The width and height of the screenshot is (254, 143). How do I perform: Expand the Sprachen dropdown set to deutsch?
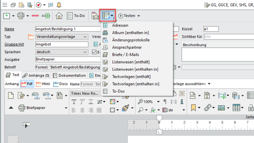[61, 52]
